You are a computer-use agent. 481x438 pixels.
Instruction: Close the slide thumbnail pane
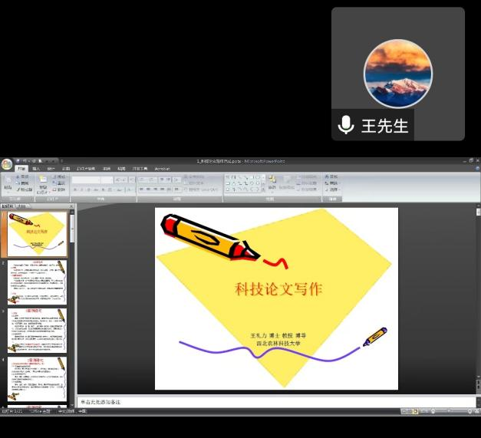coord(71,206)
